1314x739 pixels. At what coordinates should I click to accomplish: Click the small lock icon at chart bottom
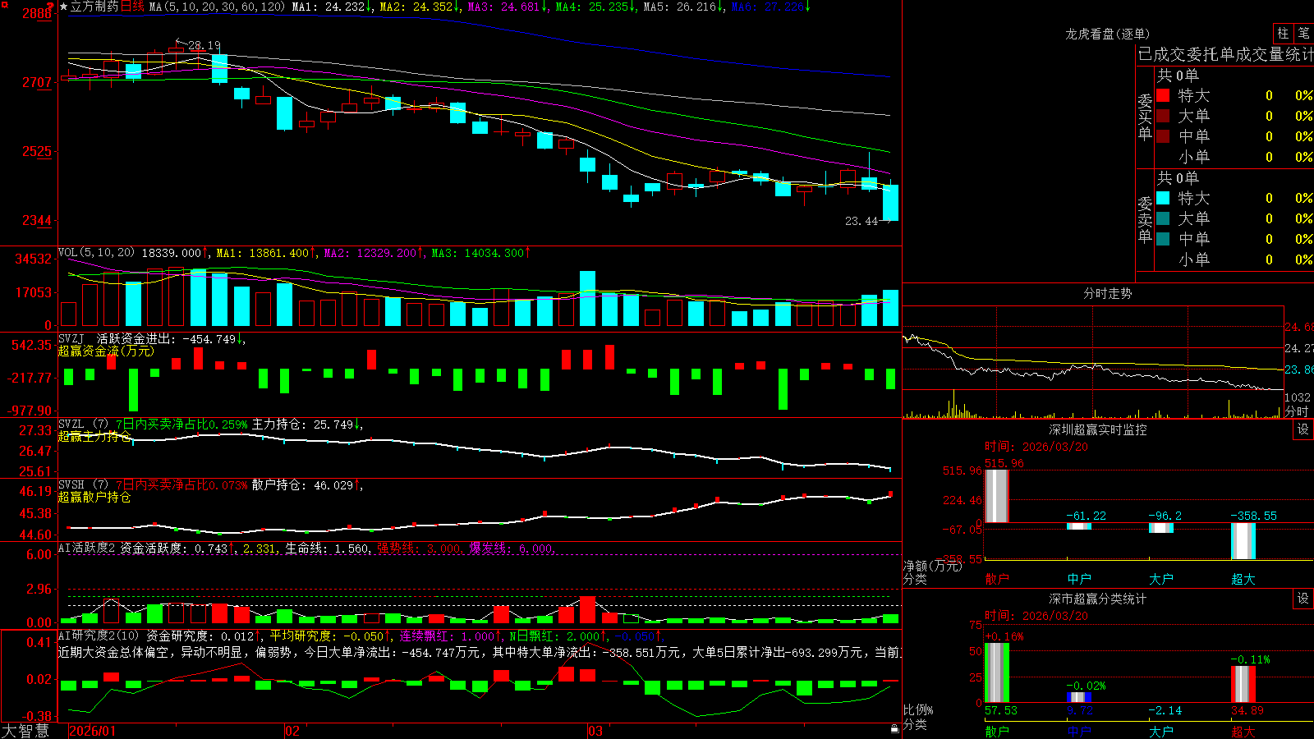tap(895, 728)
